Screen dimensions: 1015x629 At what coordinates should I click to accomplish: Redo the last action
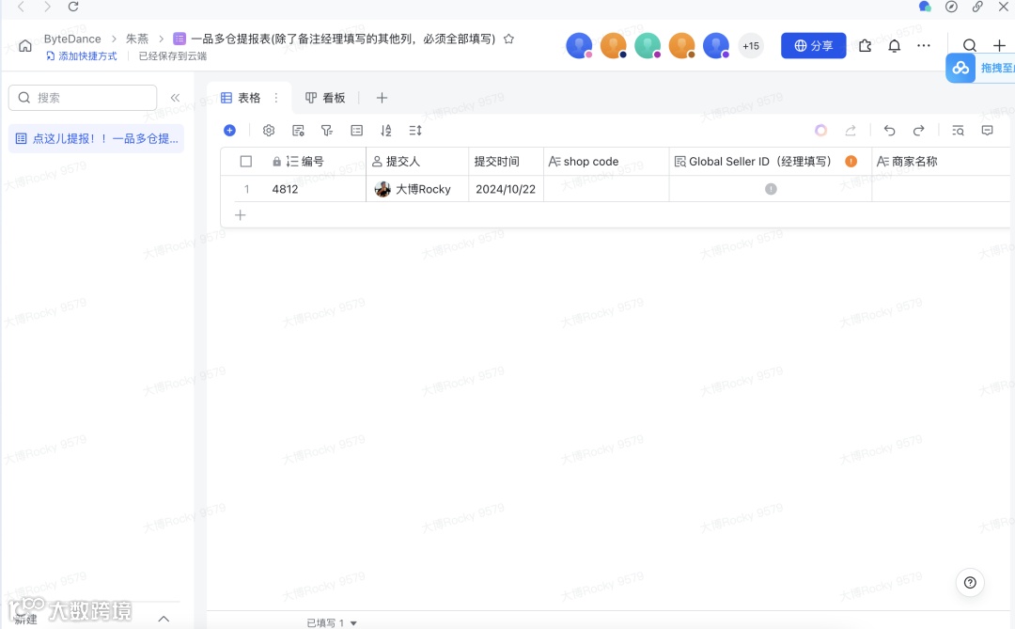point(918,130)
